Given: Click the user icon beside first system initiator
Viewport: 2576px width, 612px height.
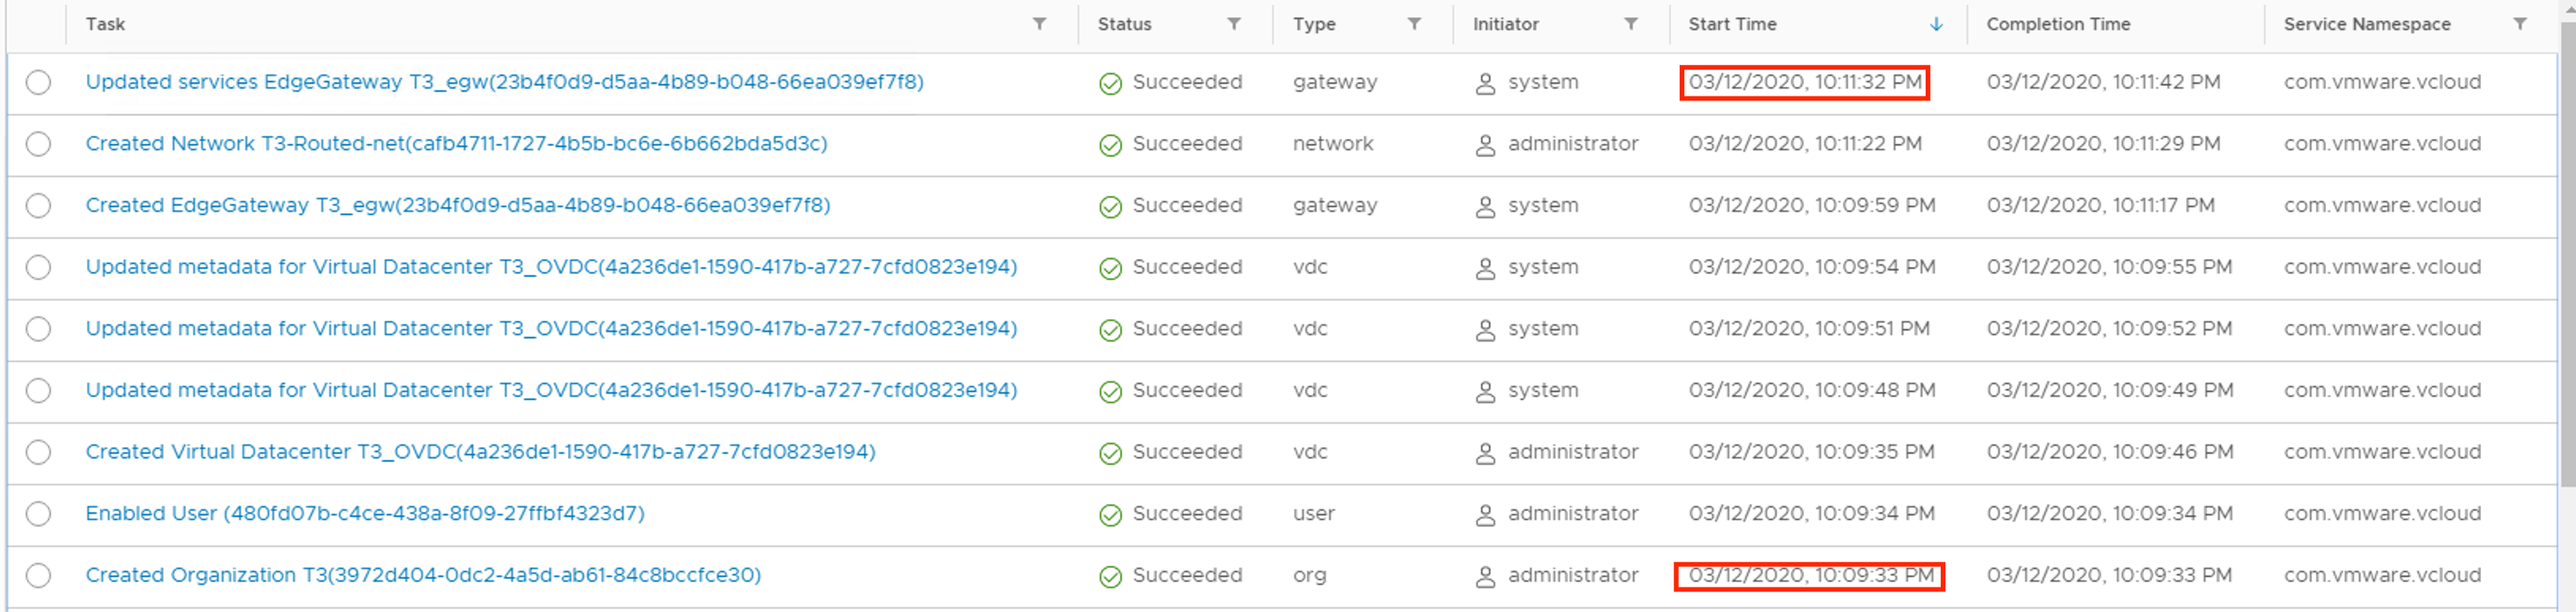Looking at the screenshot, I should (x=1485, y=84).
